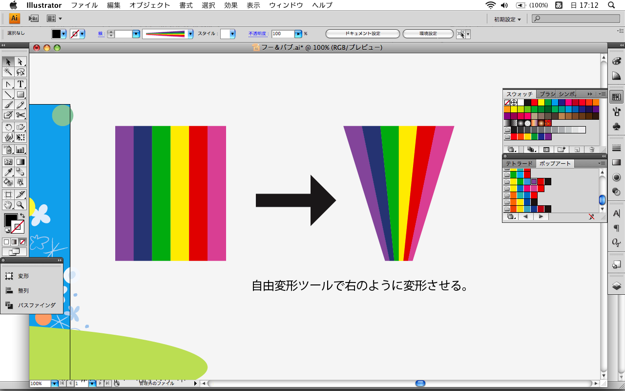Image resolution: width=625 pixels, height=391 pixels.
Task: Open the Symbols panel club icon in dock
Action: 616,127
